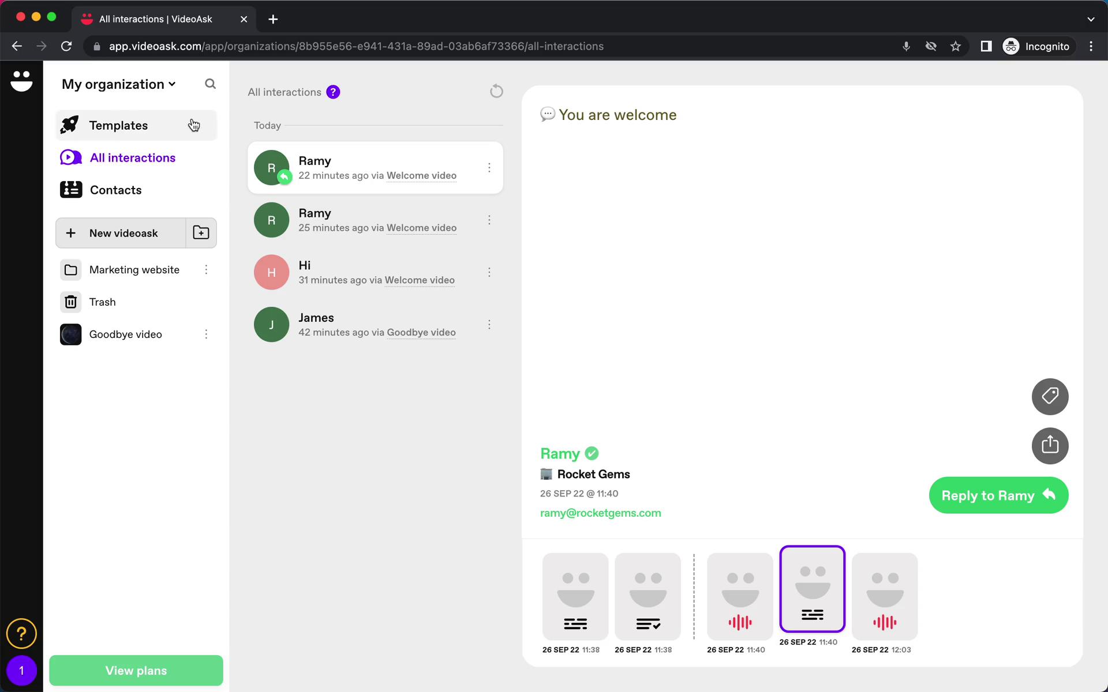The height and width of the screenshot is (692, 1108).
Task: Click the Contacts icon in sidebar
Action: click(70, 189)
